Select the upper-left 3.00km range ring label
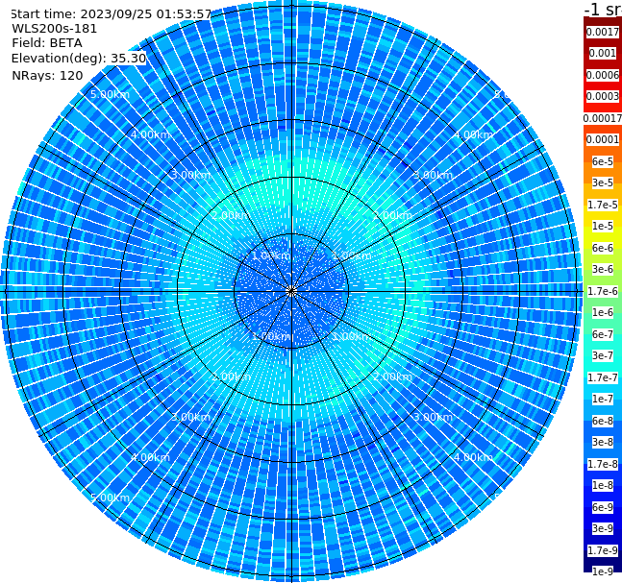The height and width of the screenshot is (583, 622). (190, 175)
